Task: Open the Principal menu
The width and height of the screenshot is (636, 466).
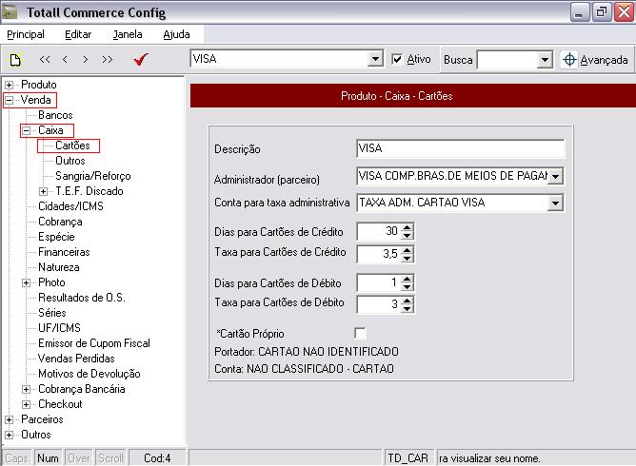Action: point(26,34)
